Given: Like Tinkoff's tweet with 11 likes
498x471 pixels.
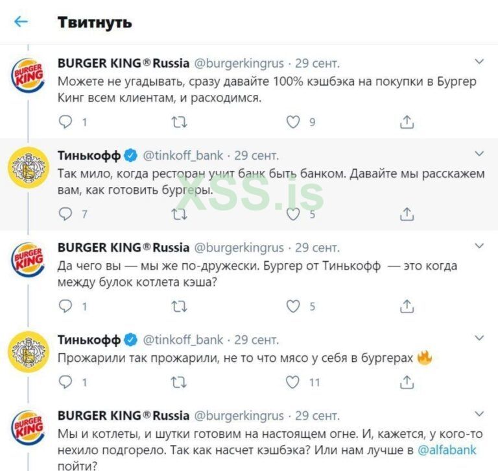Looking at the screenshot, I should [294, 382].
